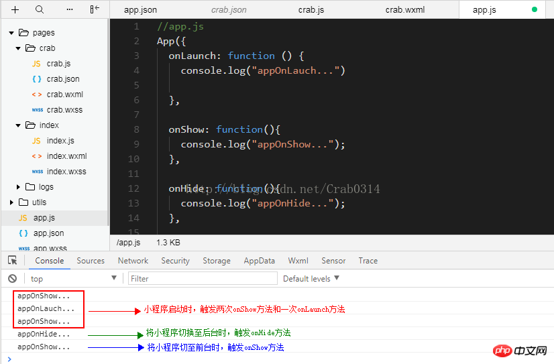Open the Default levels dropdown
Screen dimensions: 554x364
[x=311, y=279]
